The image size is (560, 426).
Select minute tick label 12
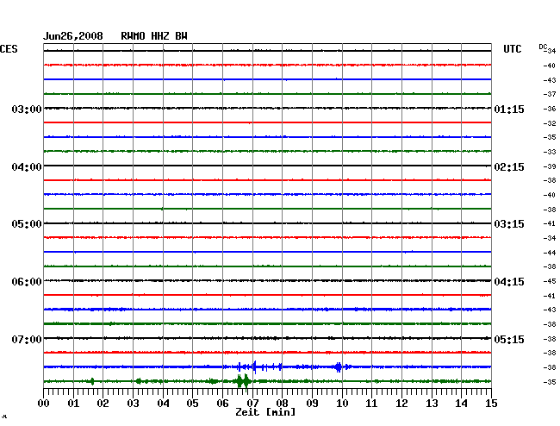coord(401,403)
